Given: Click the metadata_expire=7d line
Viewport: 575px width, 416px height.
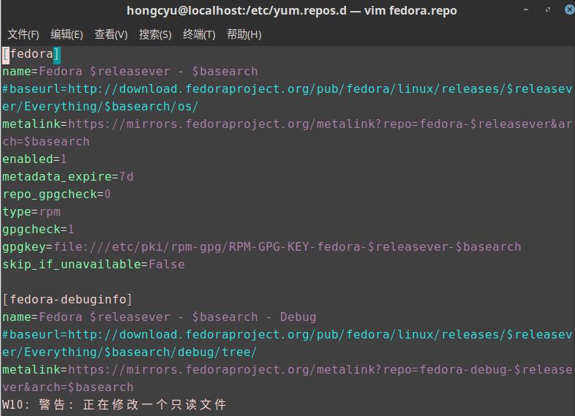Looking at the screenshot, I should 68,177.
